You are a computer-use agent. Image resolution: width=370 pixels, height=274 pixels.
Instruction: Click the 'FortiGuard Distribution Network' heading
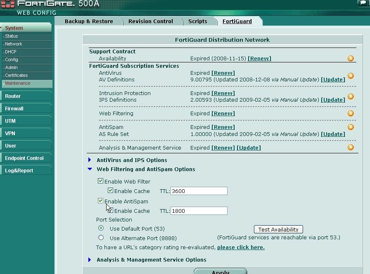click(222, 40)
